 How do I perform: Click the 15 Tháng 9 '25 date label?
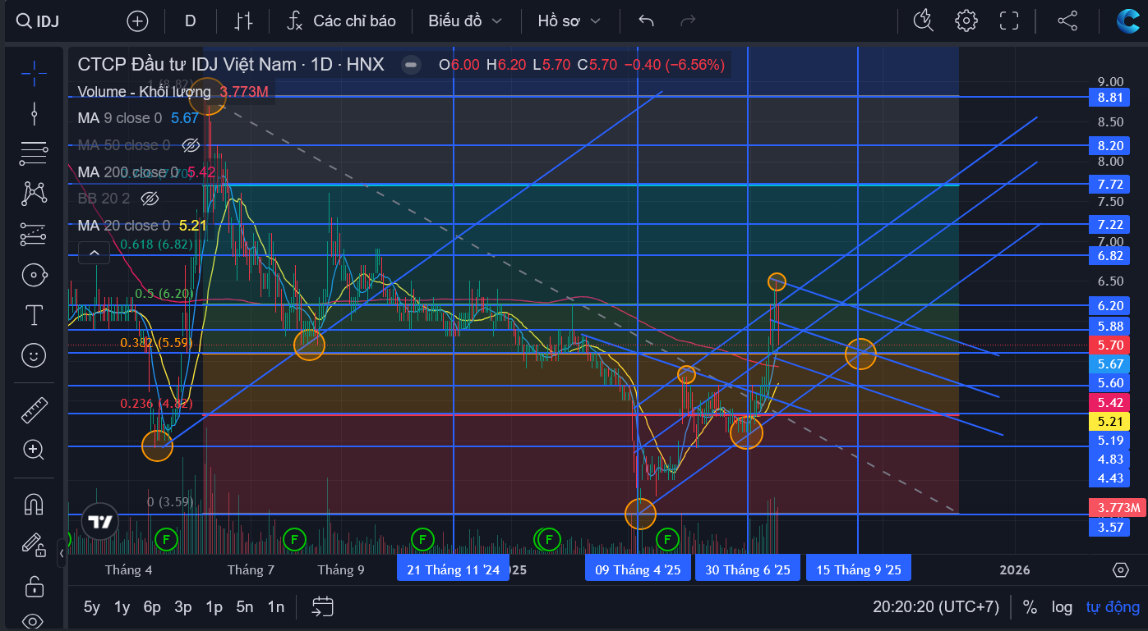point(859,569)
